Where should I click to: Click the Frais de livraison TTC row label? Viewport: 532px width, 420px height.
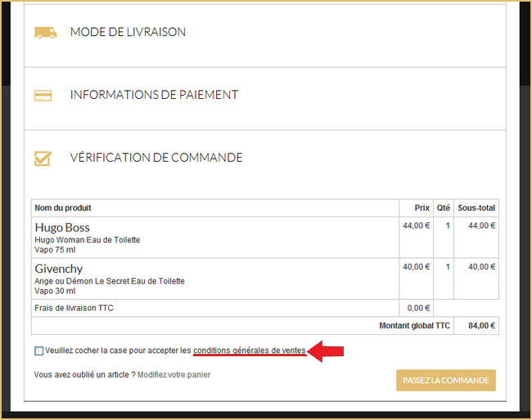pyautogui.click(x=74, y=308)
